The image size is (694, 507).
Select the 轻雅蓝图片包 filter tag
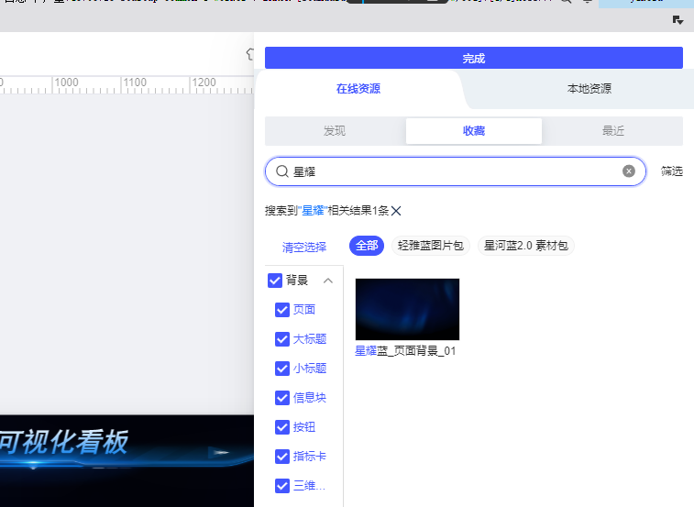[x=431, y=246]
